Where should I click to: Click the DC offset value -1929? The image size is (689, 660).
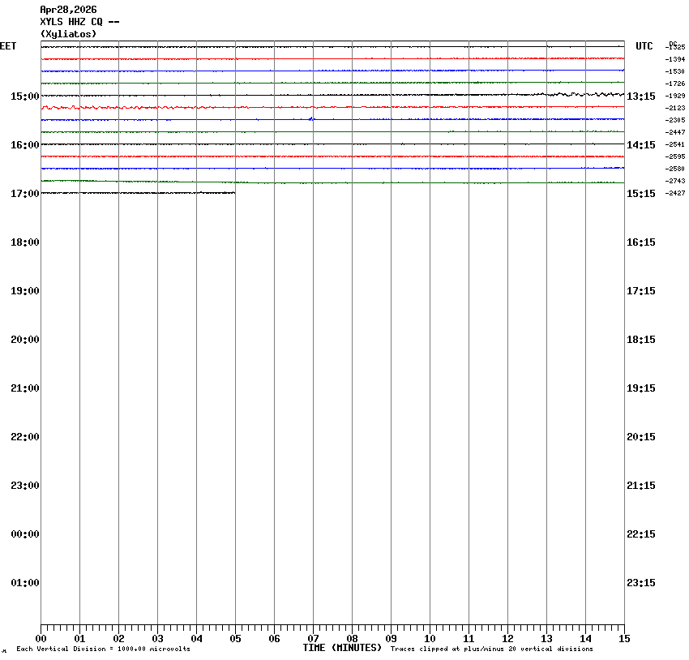pos(675,96)
